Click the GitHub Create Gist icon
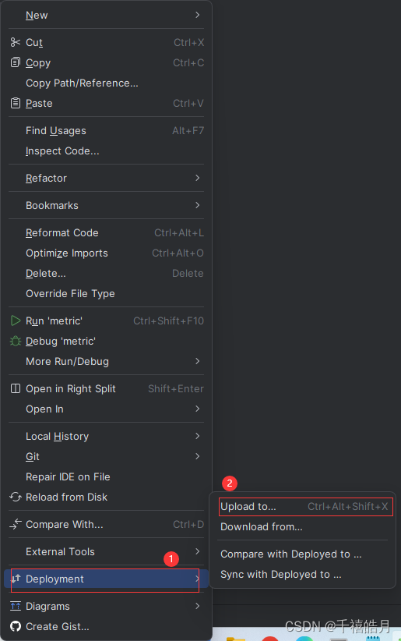 point(15,626)
